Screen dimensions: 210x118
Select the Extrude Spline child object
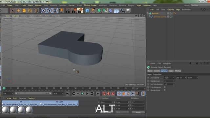160,17
